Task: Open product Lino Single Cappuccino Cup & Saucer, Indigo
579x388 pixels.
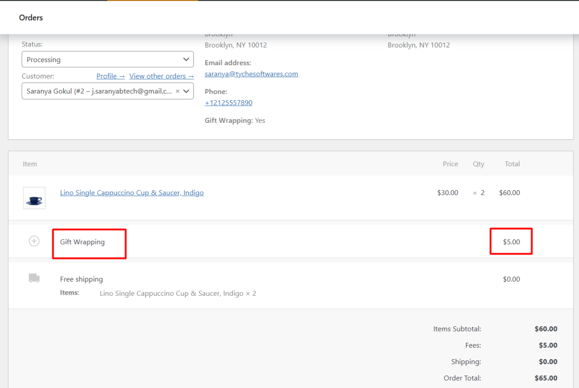Action: pyautogui.click(x=132, y=192)
